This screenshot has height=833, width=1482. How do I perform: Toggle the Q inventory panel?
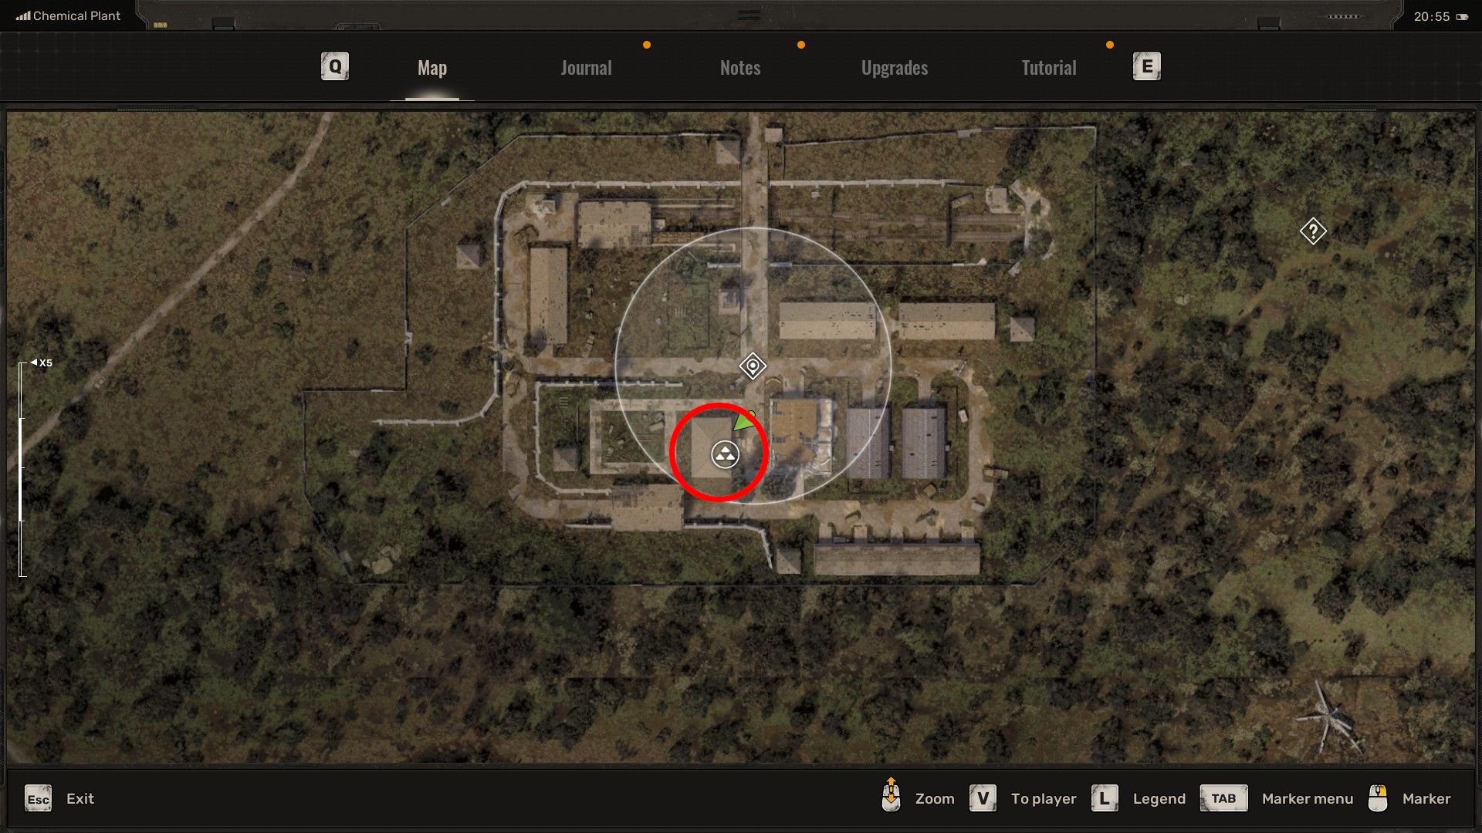pyautogui.click(x=336, y=65)
